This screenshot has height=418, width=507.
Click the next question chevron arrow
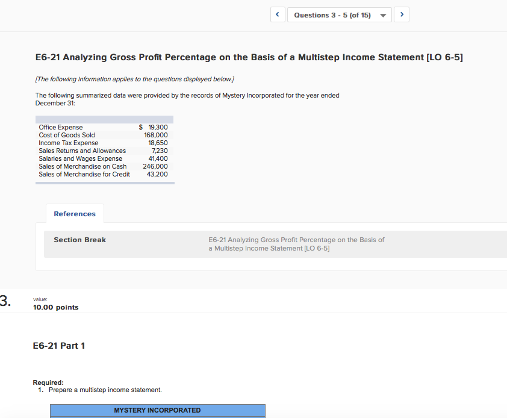tap(402, 14)
